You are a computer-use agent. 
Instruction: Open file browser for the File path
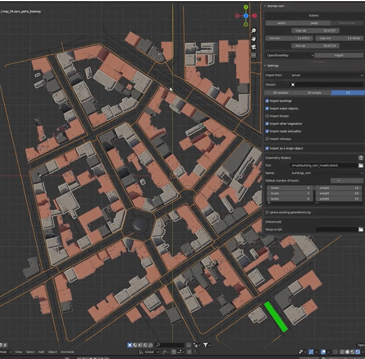tap(361, 165)
